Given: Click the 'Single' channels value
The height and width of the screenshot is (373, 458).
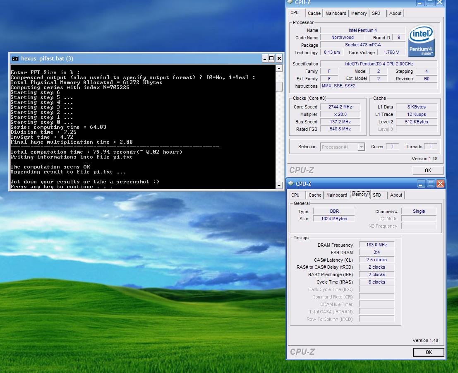Looking at the screenshot, I should [x=419, y=211].
